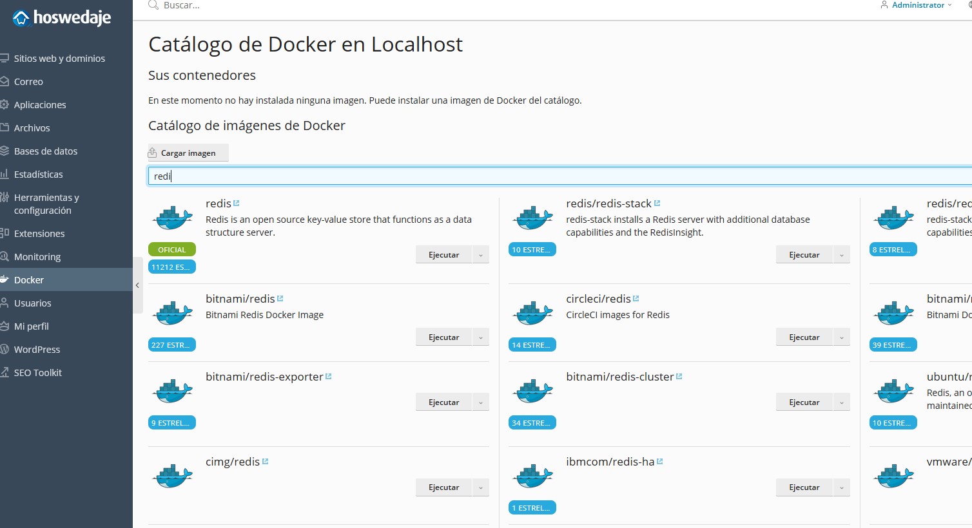Click the hoswedaje logo
The image size is (972, 528).
tap(62, 18)
